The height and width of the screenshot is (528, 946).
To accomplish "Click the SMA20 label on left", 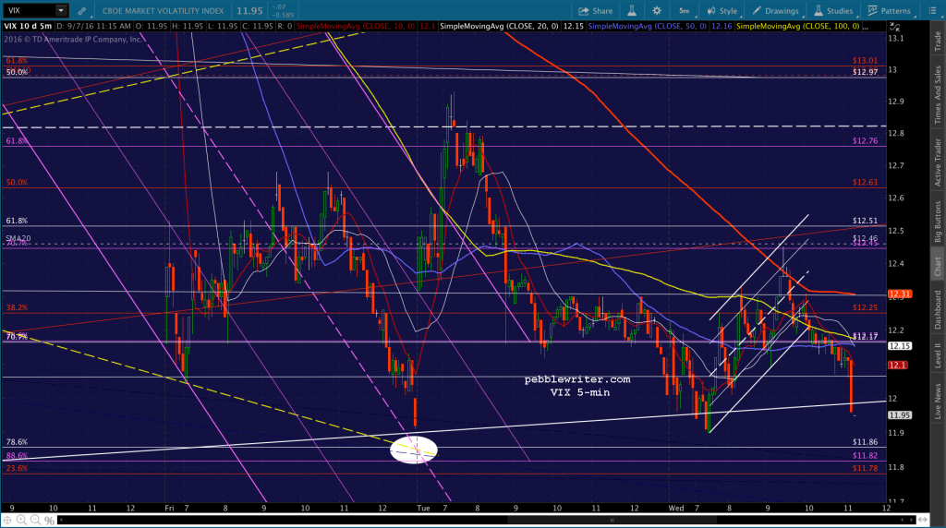I will coord(18,239).
